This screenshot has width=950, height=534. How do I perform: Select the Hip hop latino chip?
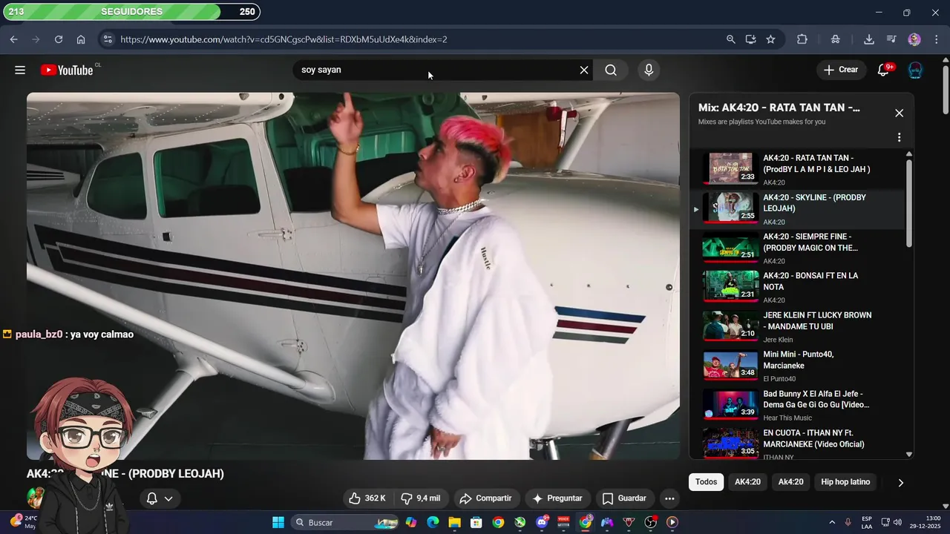point(845,482)
